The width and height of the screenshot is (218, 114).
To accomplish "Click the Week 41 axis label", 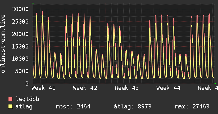I will click(43, 88).
